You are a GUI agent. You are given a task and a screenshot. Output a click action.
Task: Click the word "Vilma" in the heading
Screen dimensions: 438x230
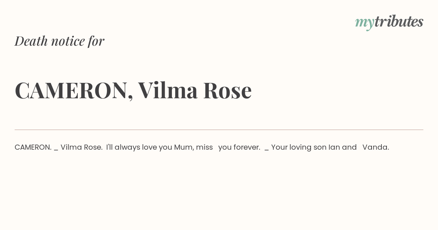point(168,90)
